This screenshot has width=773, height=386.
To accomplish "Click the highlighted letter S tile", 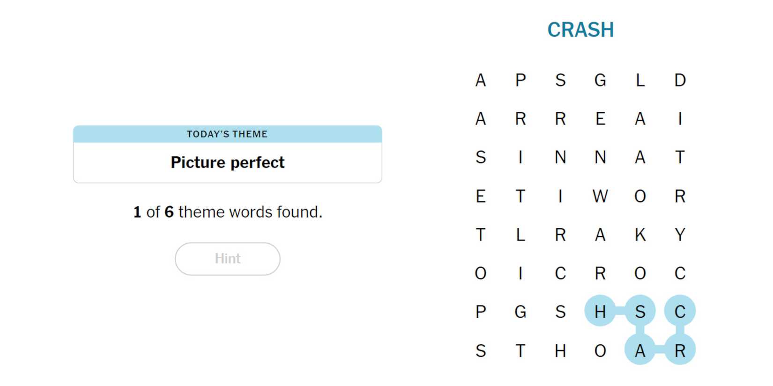I will coord(640,311).
